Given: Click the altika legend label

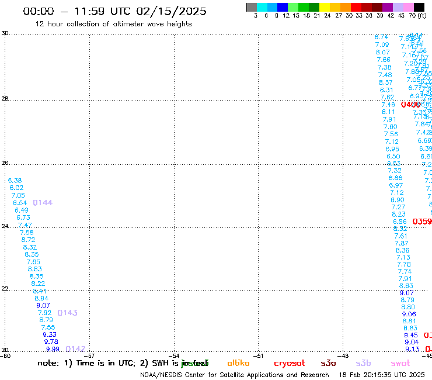Looking at the screenshot, I should tap(238, 363).
